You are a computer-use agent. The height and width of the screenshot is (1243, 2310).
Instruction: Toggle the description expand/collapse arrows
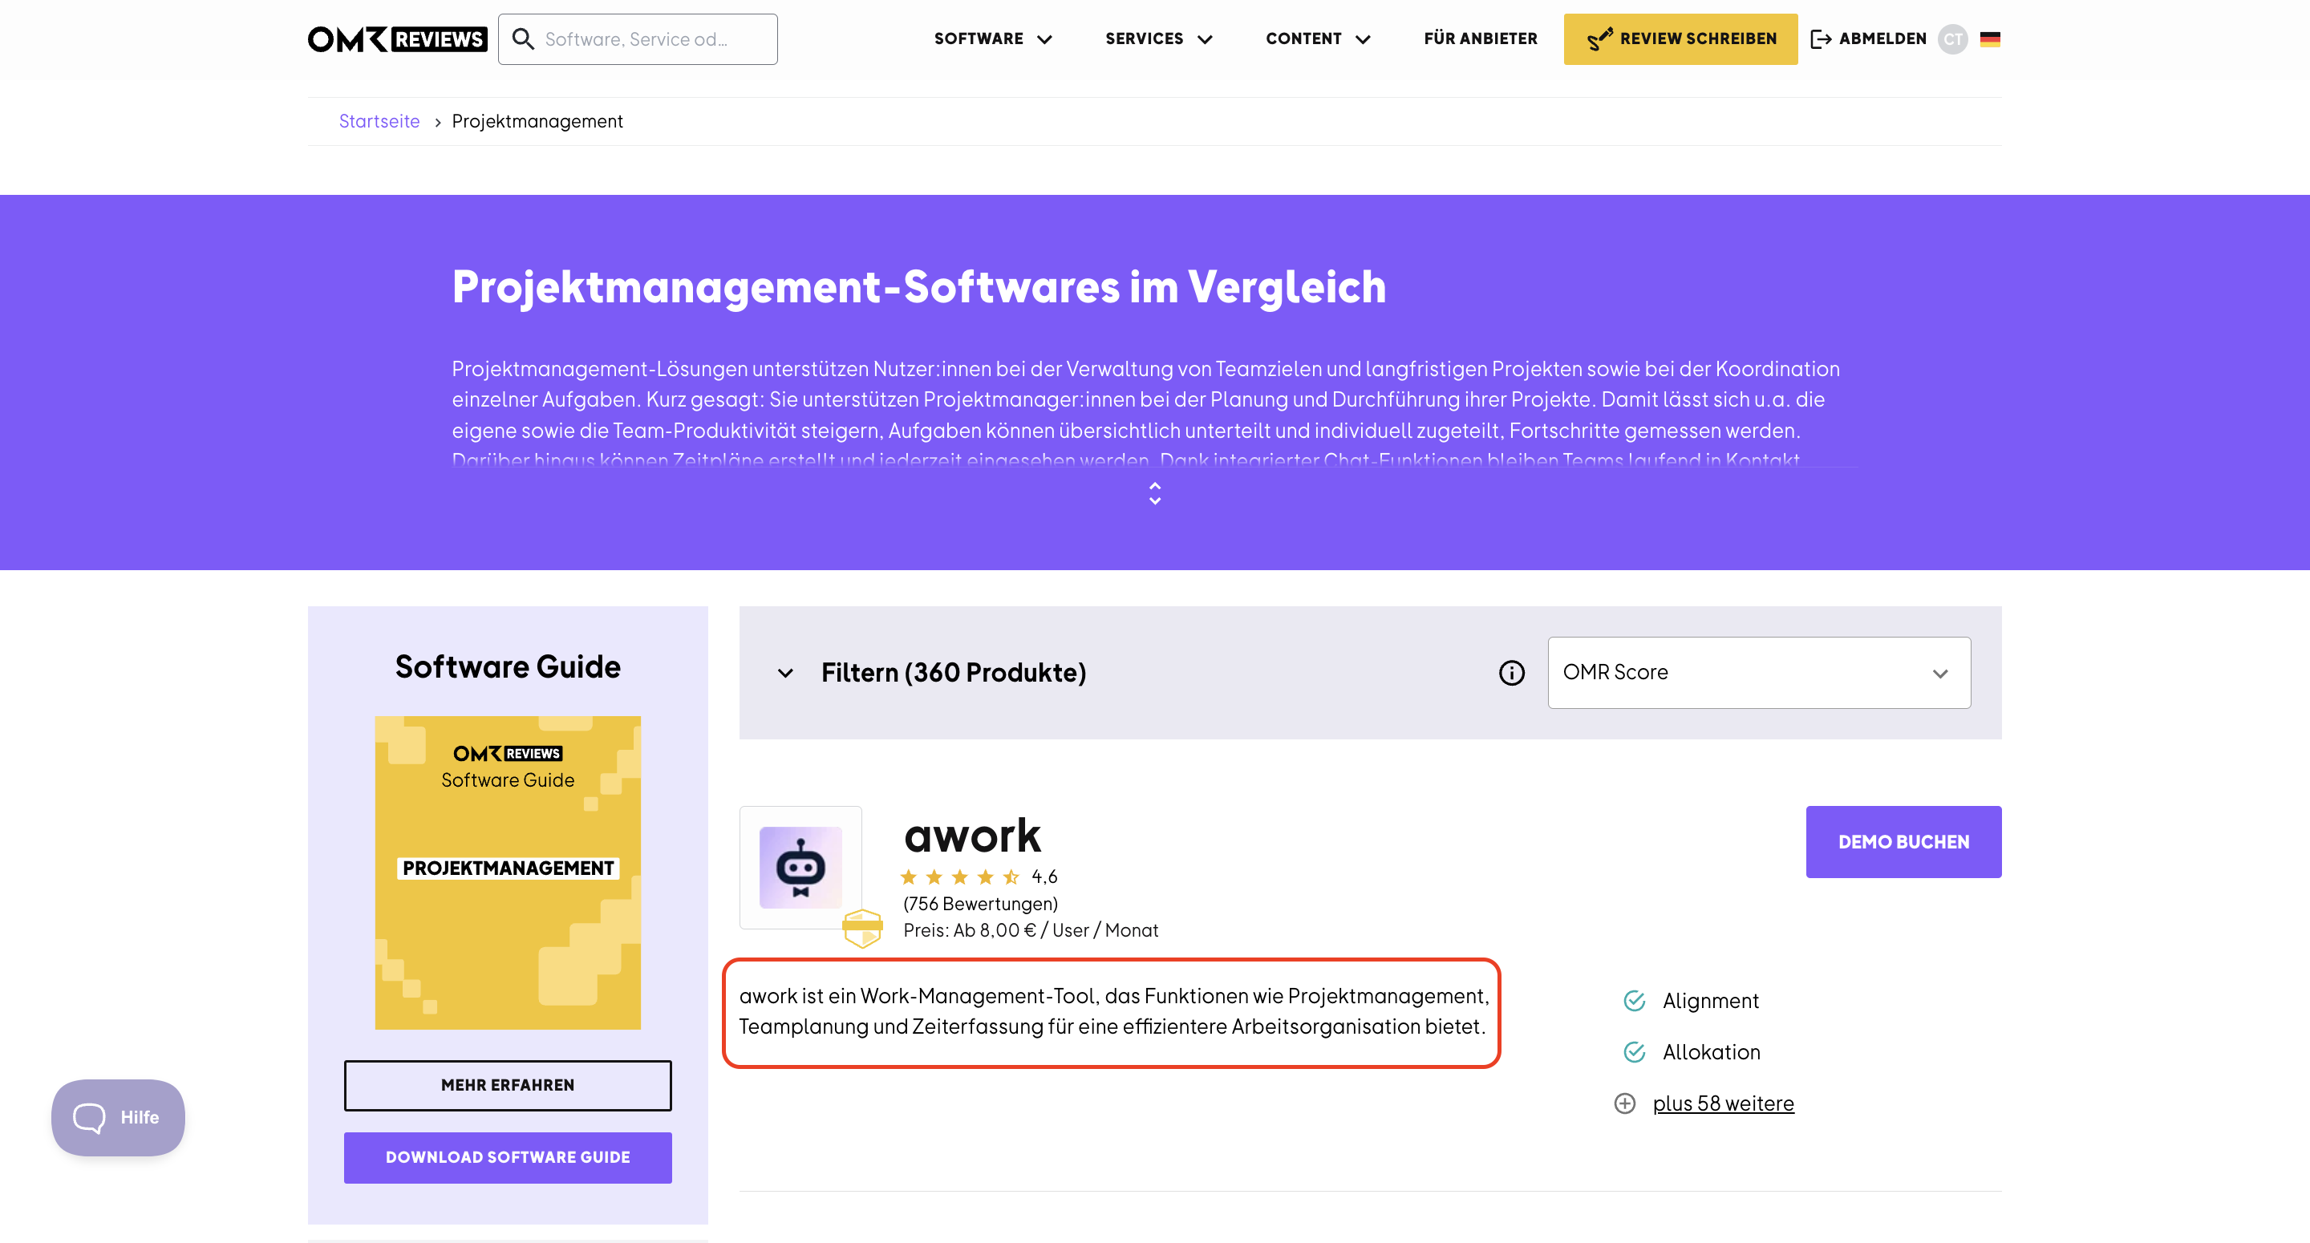(1155, 493)
